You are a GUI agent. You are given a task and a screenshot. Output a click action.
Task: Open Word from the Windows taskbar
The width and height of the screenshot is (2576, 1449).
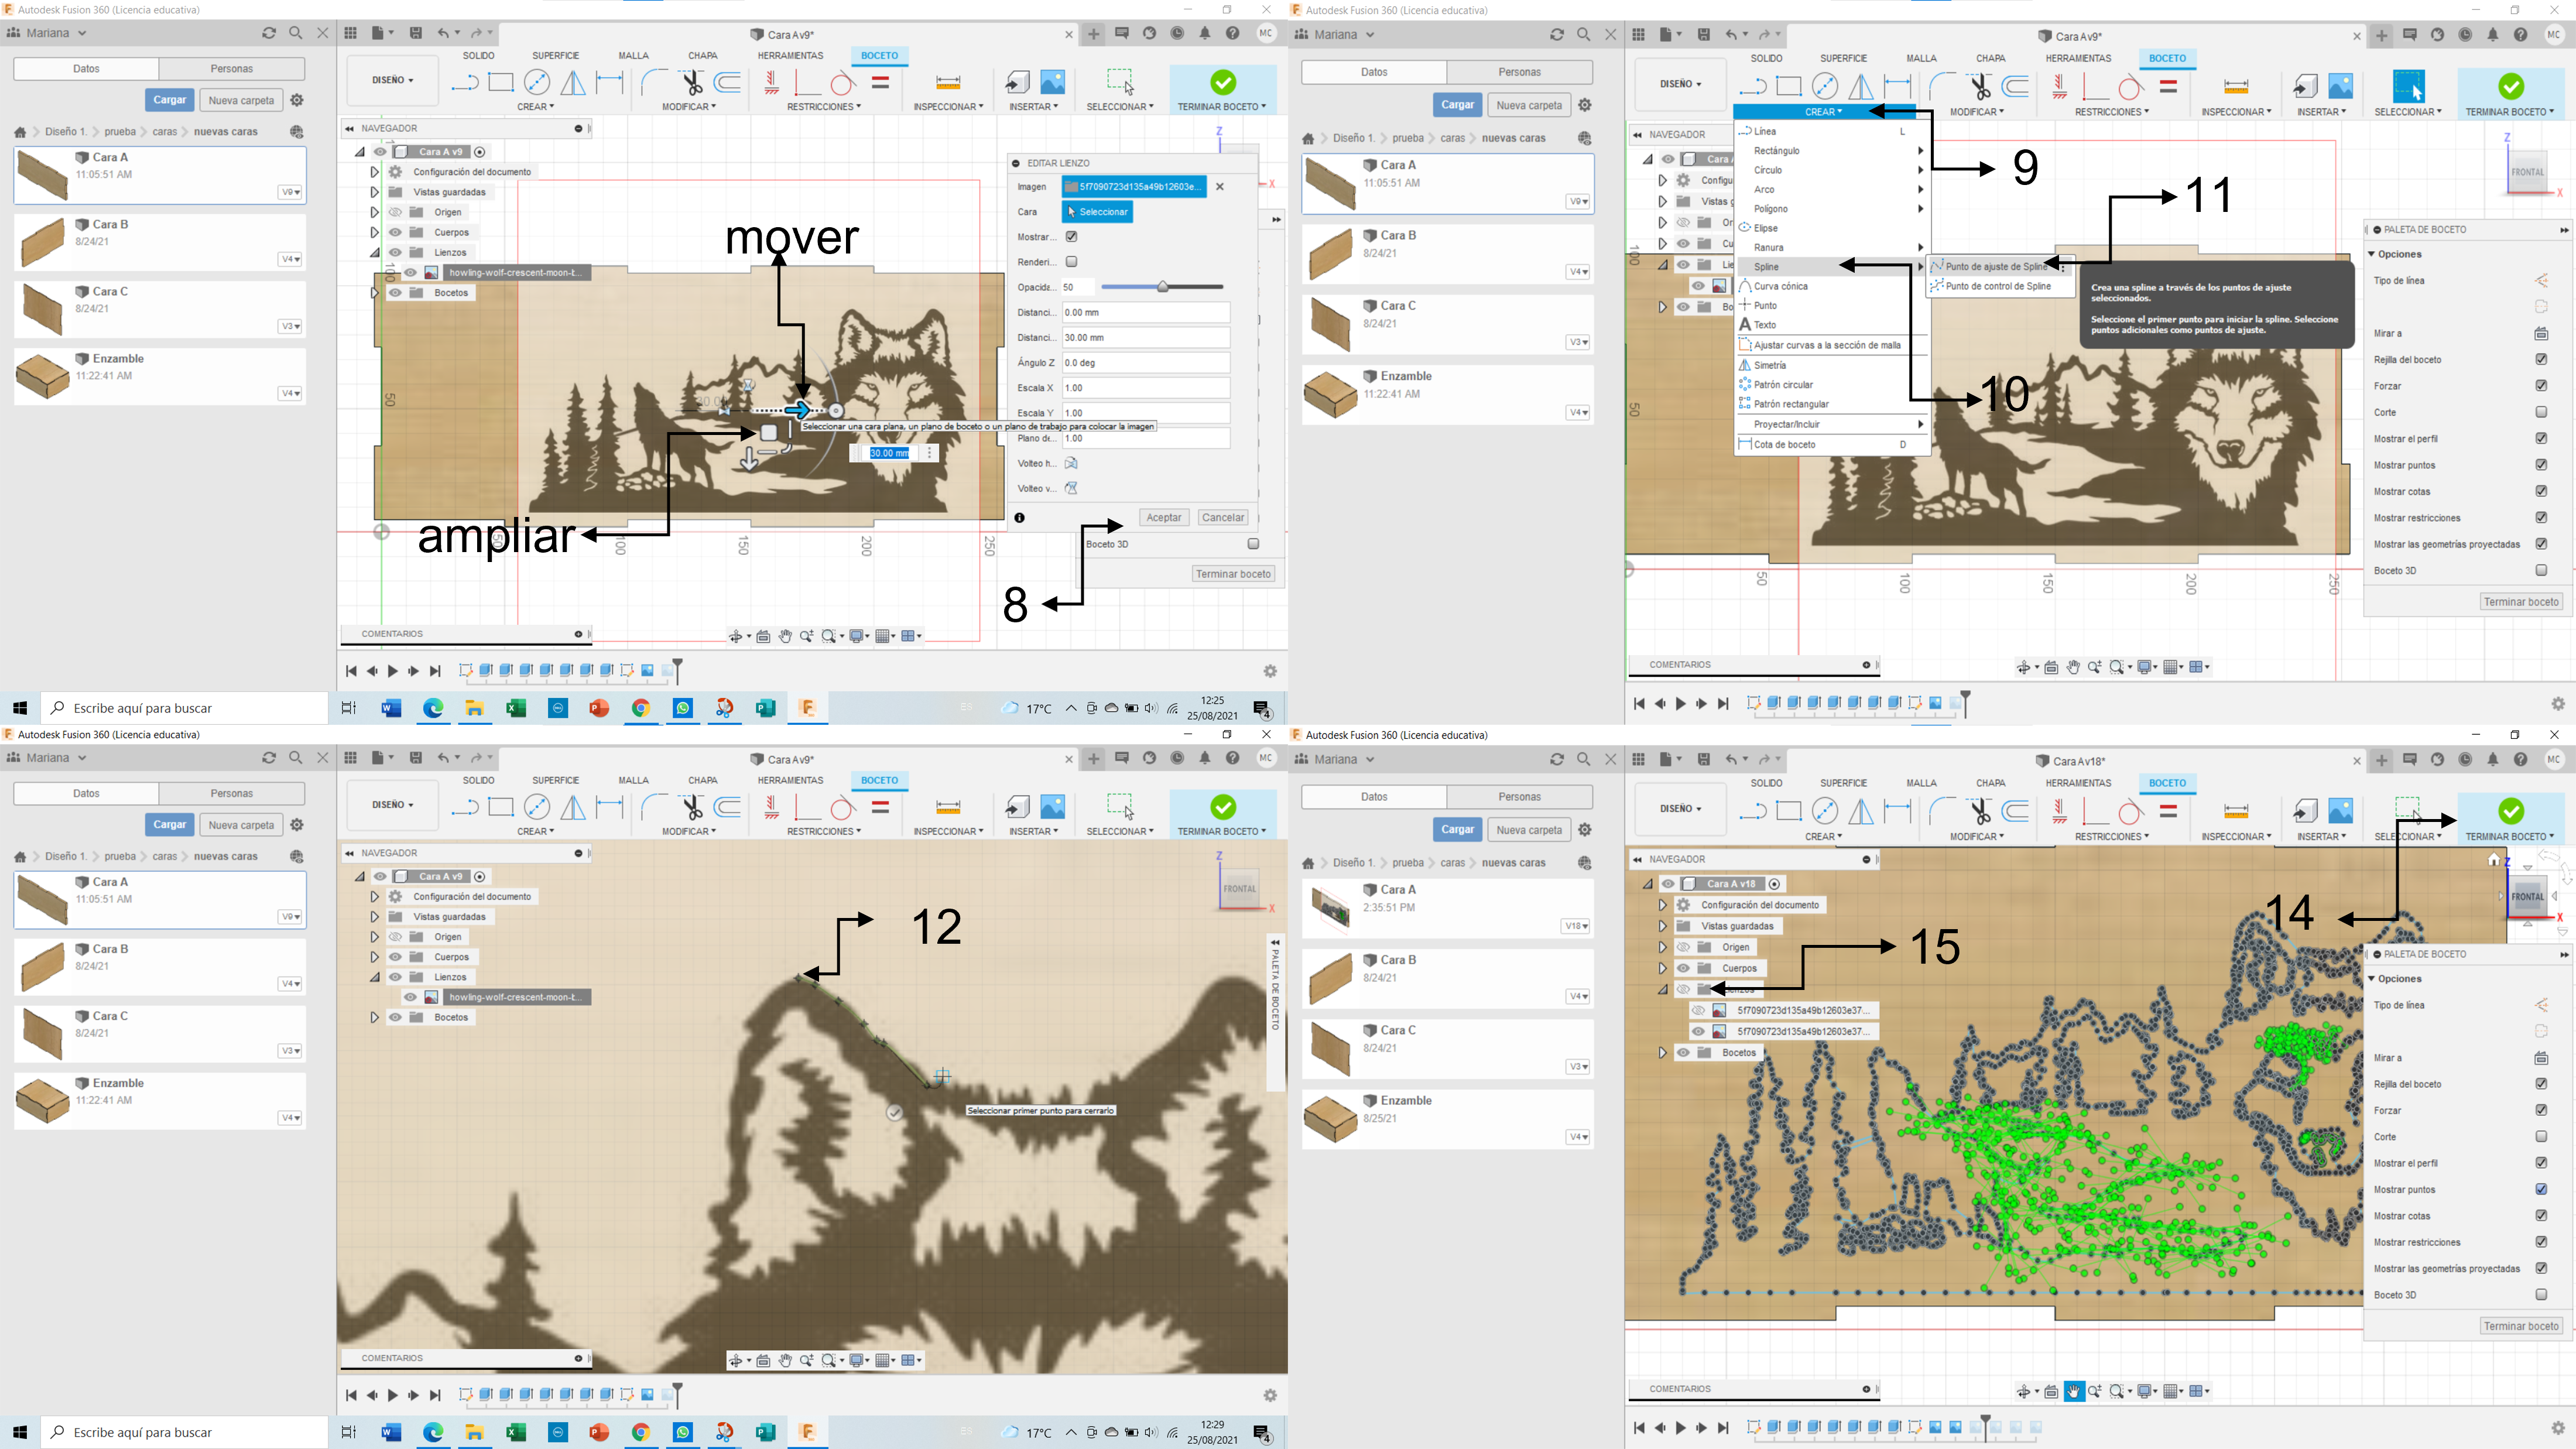(x=391, y=708)
